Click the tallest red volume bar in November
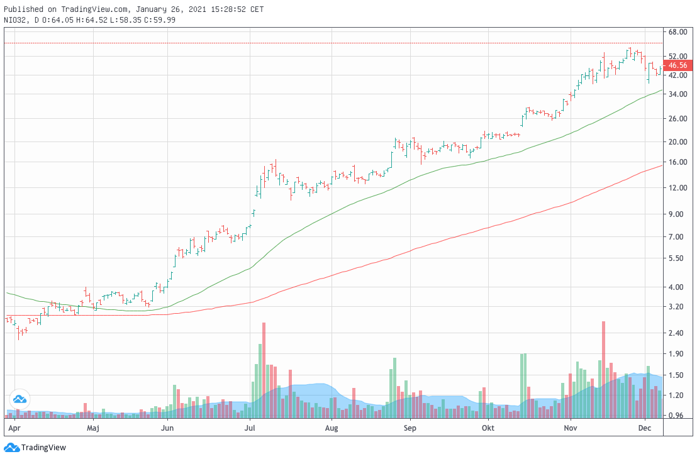The image size is (697, 459). tap(603, 370)
